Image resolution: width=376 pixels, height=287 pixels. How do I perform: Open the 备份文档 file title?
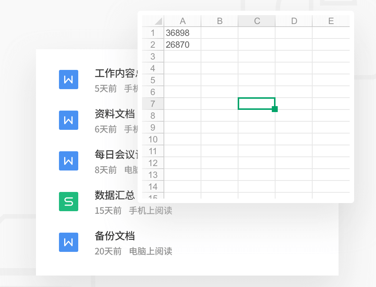pos(115,236)
